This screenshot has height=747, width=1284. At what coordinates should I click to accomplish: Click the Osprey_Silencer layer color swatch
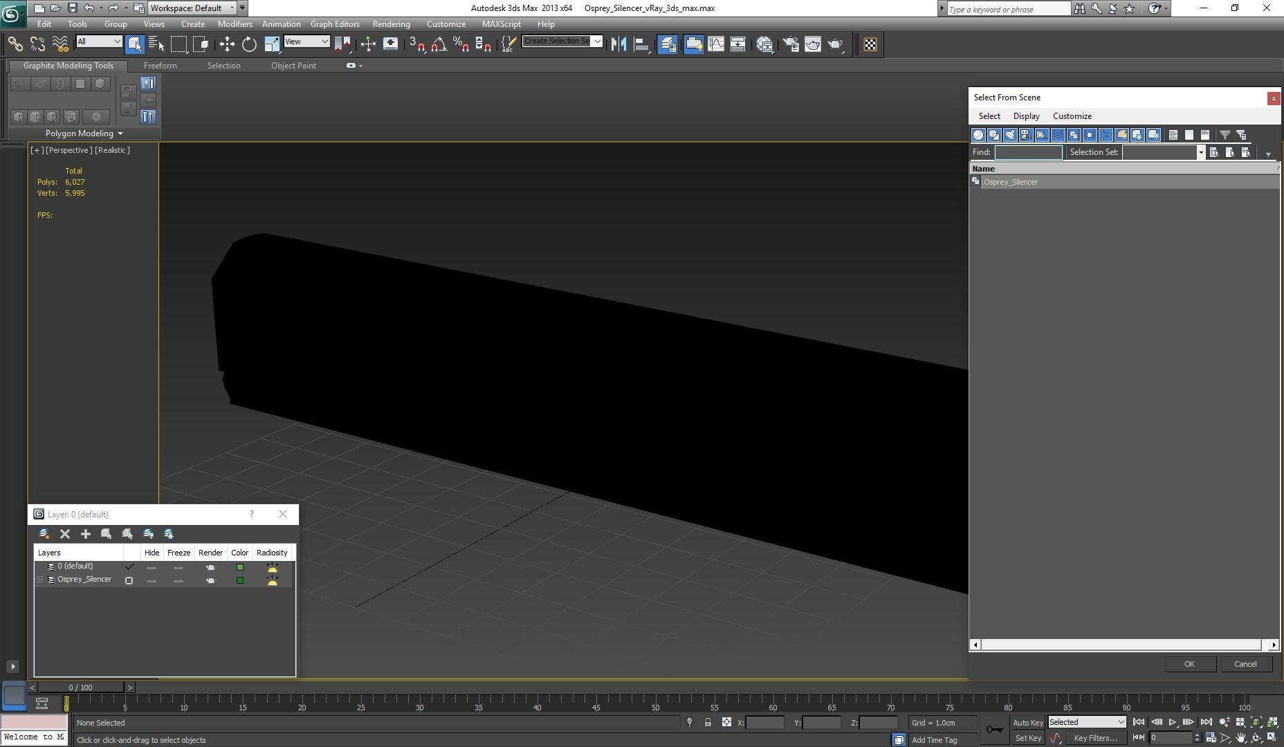pos(240,580)
